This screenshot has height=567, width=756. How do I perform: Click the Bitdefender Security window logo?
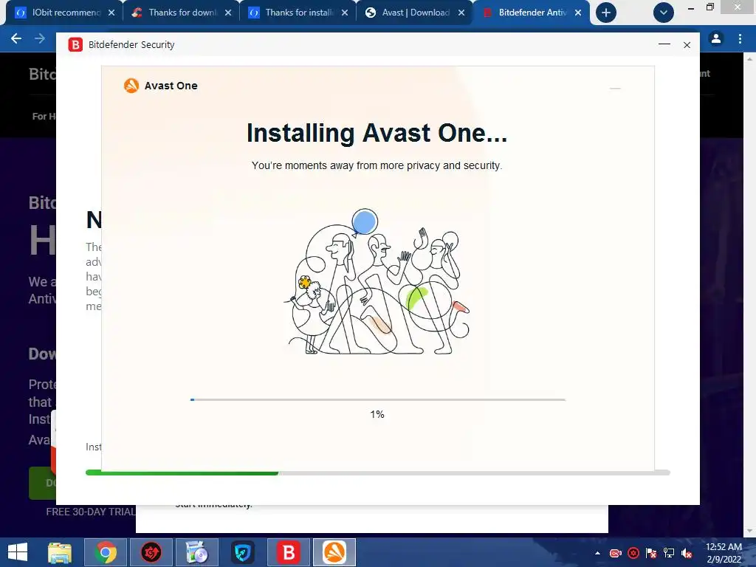point(75,44)
